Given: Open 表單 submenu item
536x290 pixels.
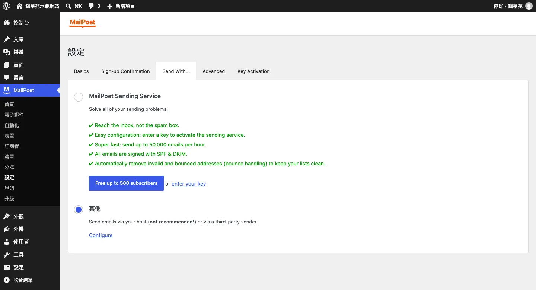Looking at the screenshot, I should click(9, 136).
